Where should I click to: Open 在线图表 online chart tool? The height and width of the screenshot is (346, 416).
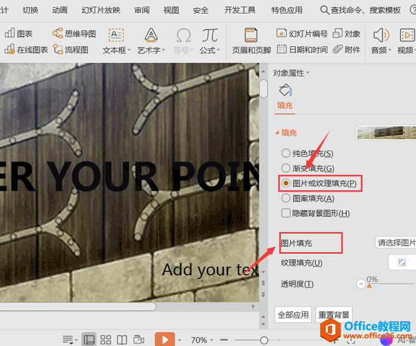coord(26,49)
